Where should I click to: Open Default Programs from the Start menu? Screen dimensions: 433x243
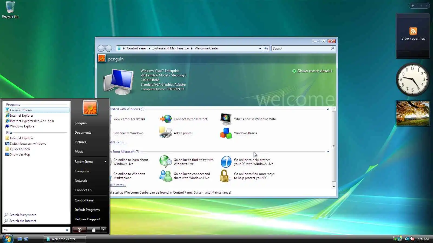pyautogui.click(x=87, y=210)
